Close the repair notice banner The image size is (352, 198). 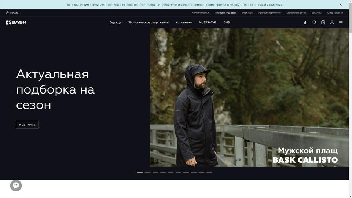[340, 4]
